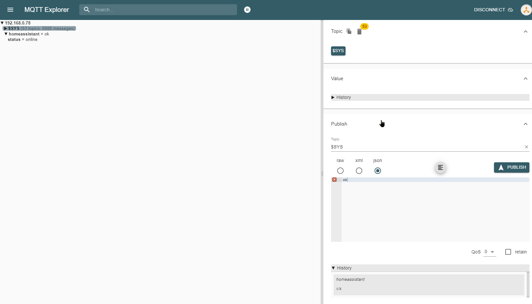The image size is (532, 304).
Task: Copy the topic to clipboard
Action: (x=349, y=31)
